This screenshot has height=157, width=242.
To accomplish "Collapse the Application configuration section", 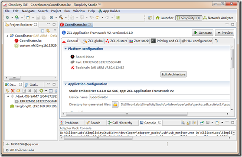I will click(65, 84).
